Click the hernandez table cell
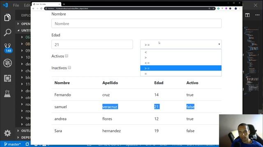263x147 pixels. [x=111, y=131]
